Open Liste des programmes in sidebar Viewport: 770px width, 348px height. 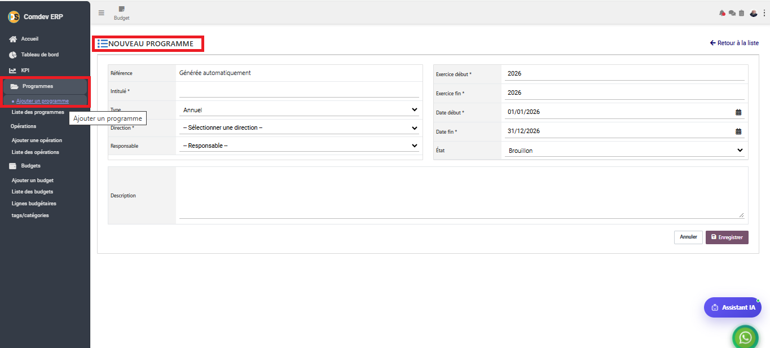38,112
